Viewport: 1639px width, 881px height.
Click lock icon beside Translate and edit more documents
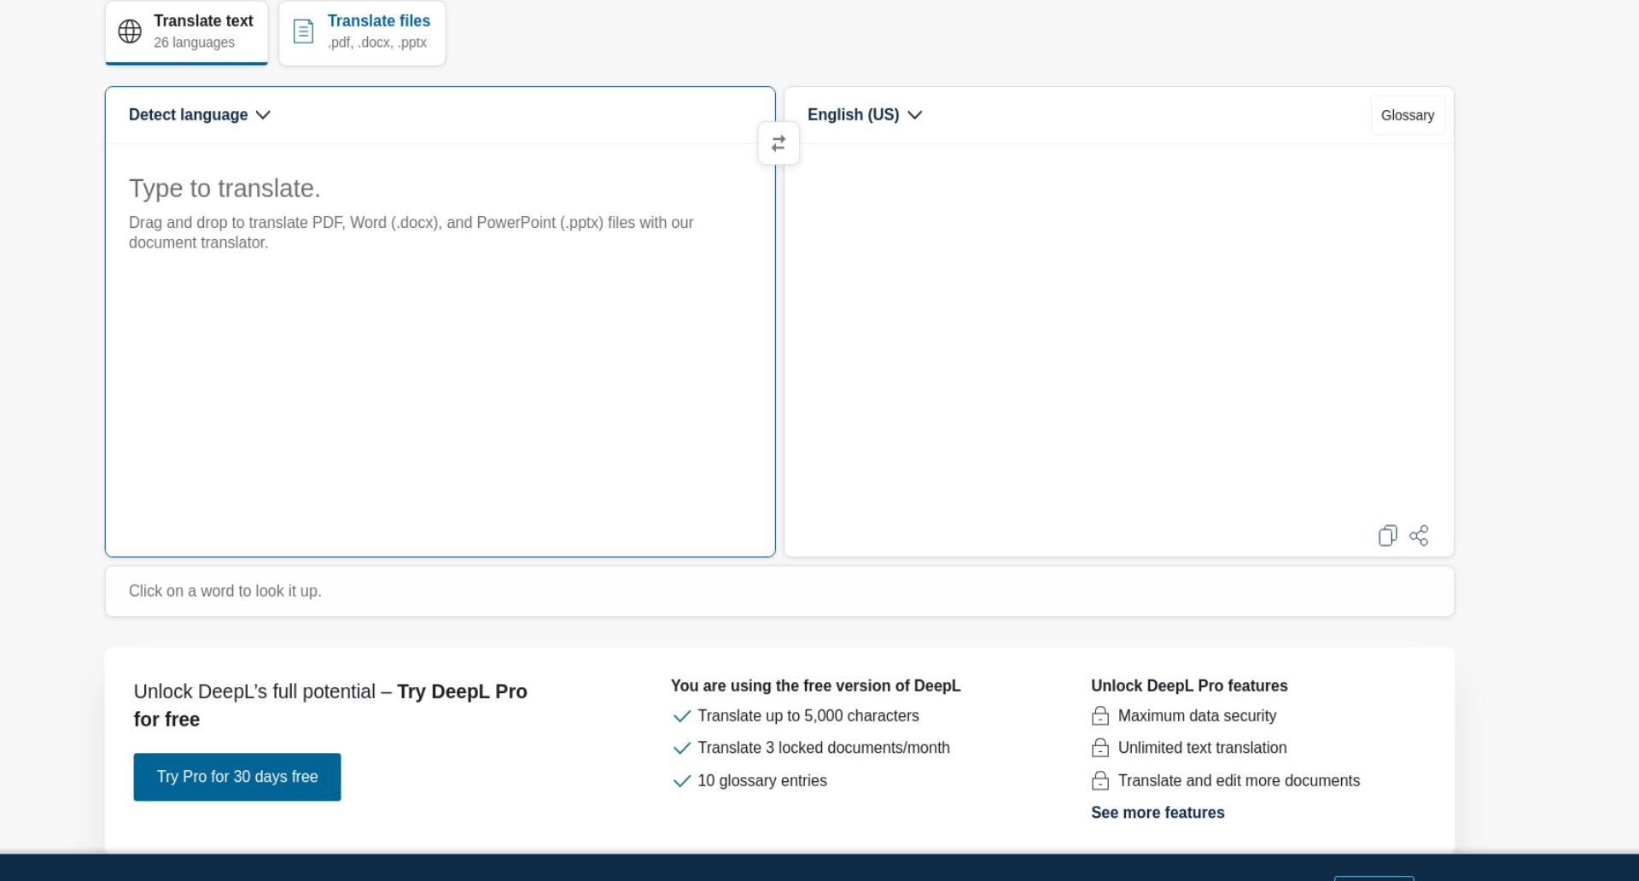[1100, 780]
